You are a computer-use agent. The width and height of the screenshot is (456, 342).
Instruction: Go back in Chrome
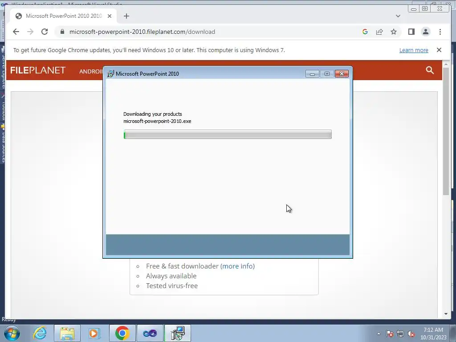click(16, 32)
